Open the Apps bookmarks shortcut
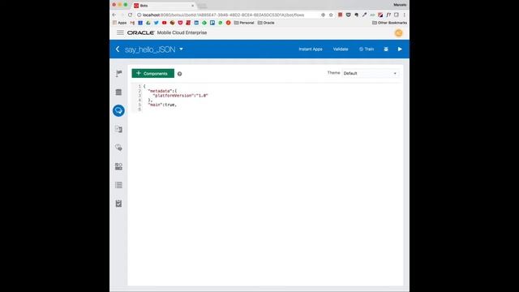Screen dimensions: 519x292 tap(119, 23)
